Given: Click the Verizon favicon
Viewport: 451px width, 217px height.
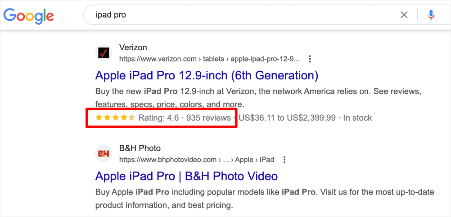Looking at the screenshot, I should pyautogui.click(x=103, y=53).
